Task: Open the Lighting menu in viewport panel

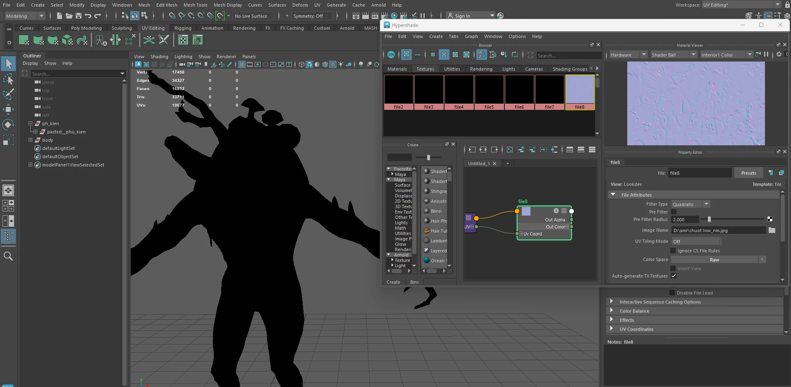Action: click(x=183, y=57)
